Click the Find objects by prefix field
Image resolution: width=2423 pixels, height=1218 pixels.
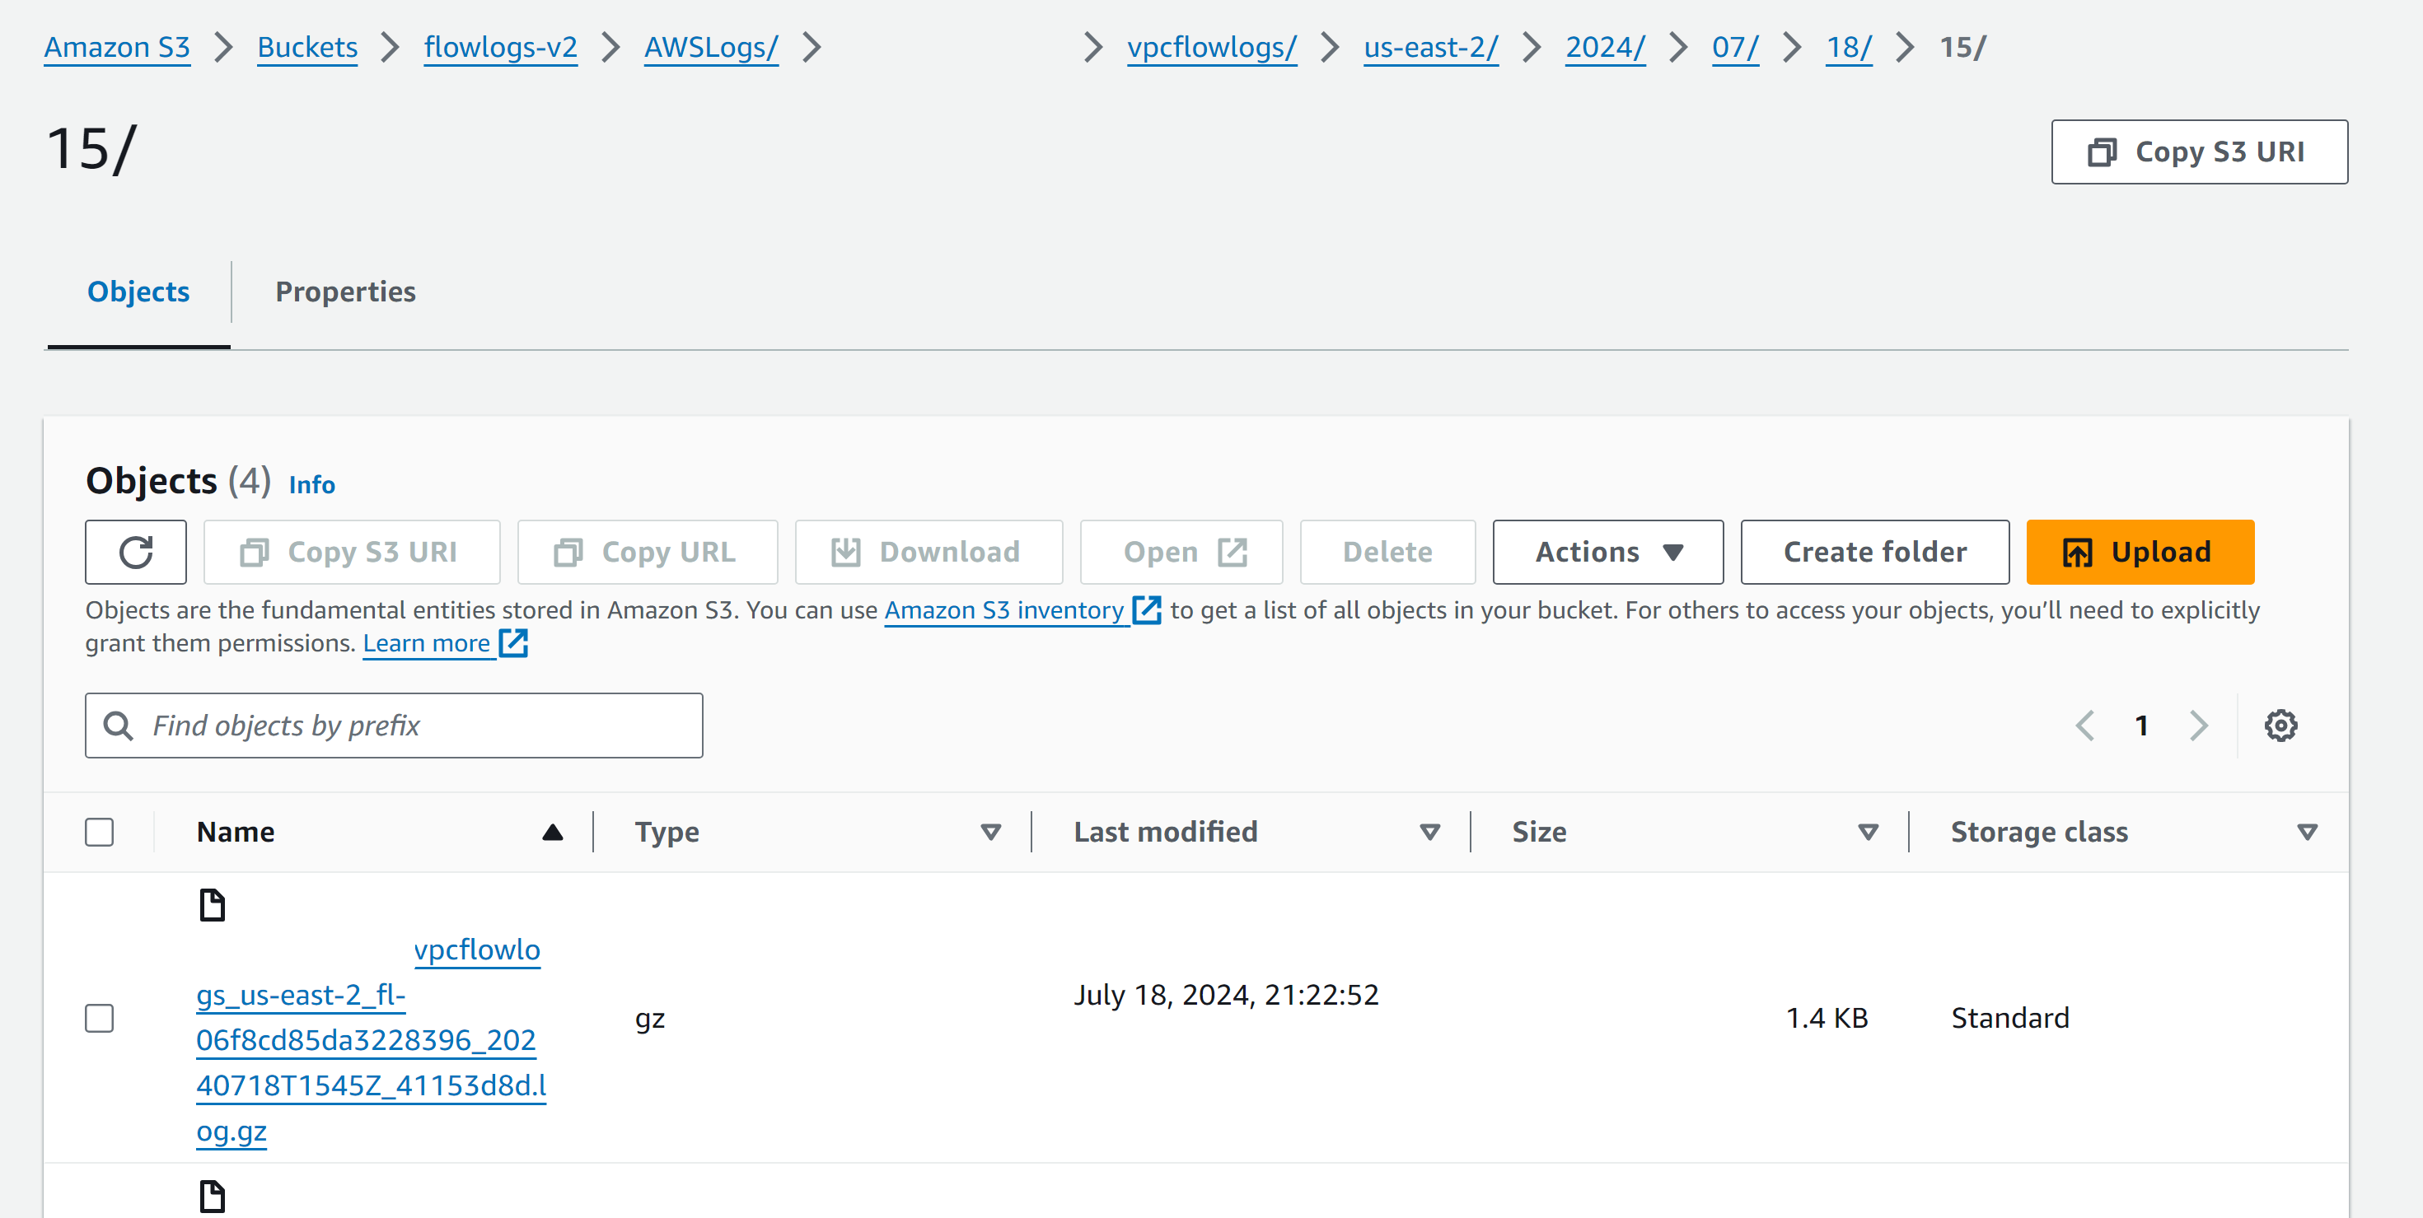(414, 726)
